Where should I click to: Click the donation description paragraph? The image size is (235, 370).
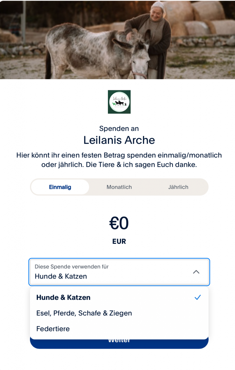click(119, 160)
